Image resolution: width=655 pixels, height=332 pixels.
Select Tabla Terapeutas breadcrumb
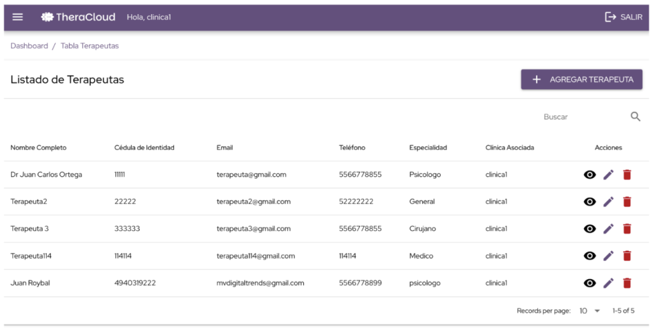(x=90, y=46)
